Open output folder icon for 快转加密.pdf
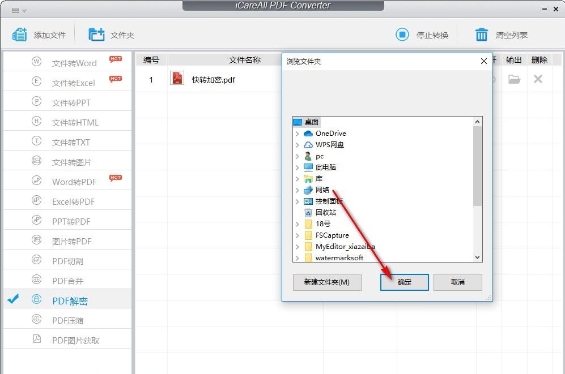Image resolution: width=565 pixels, height=374 pixels. tap(514, 79)
